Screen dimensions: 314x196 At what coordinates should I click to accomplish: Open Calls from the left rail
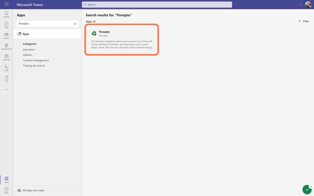click(6, 68)
